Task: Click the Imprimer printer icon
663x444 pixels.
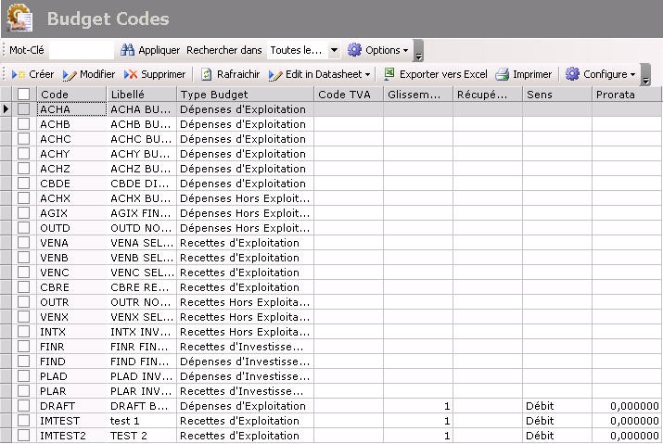Action: (503, 74)
